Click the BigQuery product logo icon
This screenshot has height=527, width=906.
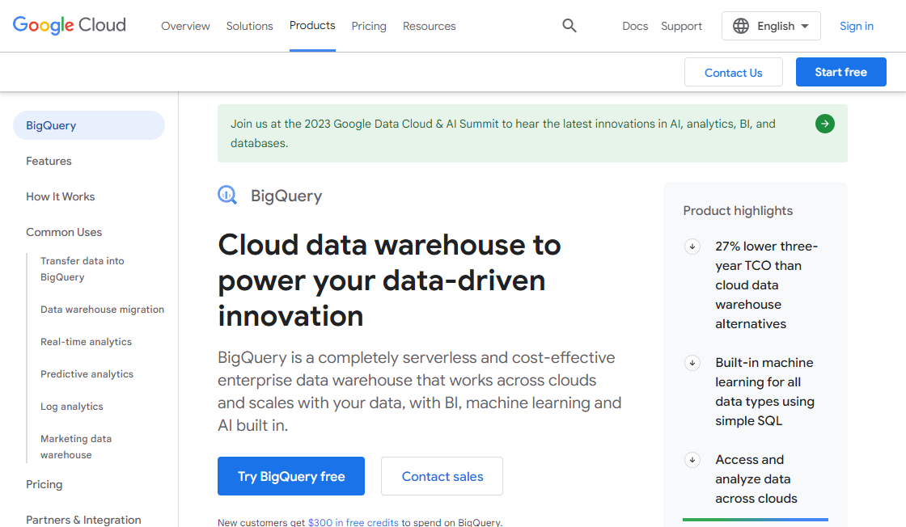227,195
